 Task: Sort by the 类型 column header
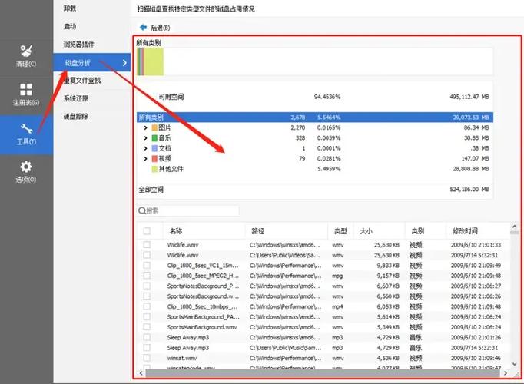click(340, 230)
